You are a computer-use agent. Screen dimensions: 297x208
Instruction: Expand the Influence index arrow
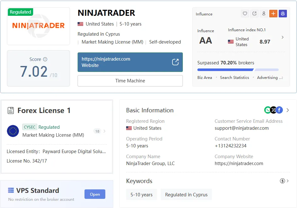282,37
